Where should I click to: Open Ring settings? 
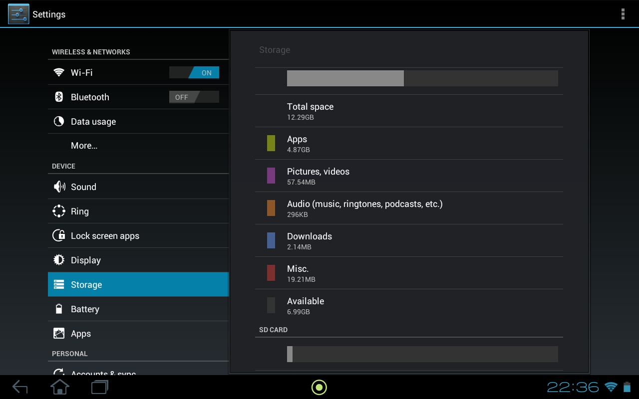pos(138,211)
